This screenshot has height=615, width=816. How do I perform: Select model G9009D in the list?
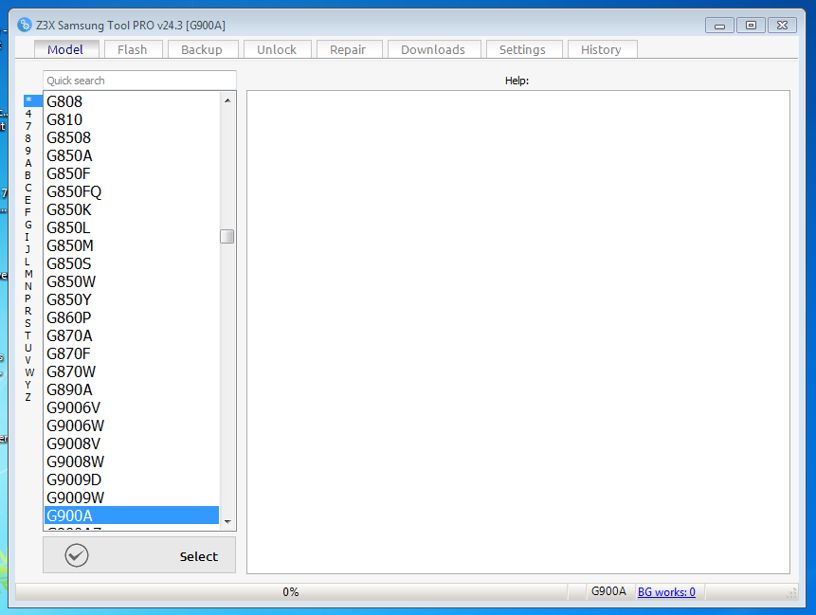click(131, 479)
